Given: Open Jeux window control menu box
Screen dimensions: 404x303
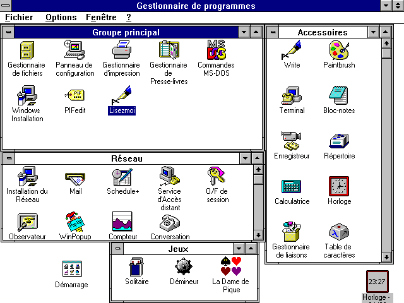Looking at the screenshot, I should coord(117,249).
